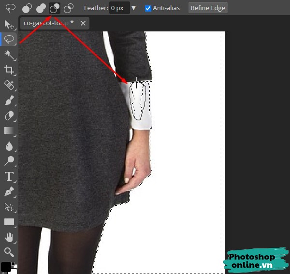Toggle the Anti-alias checkbox

148,8
